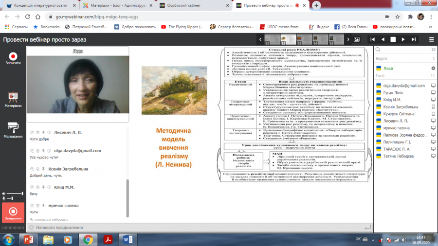Click the Записати record button
The width and height of the screenshot is (438, 246).
pos(13,57)
